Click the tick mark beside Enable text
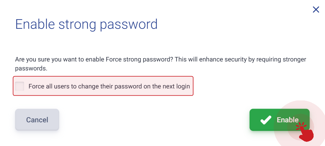 [266, 120]
